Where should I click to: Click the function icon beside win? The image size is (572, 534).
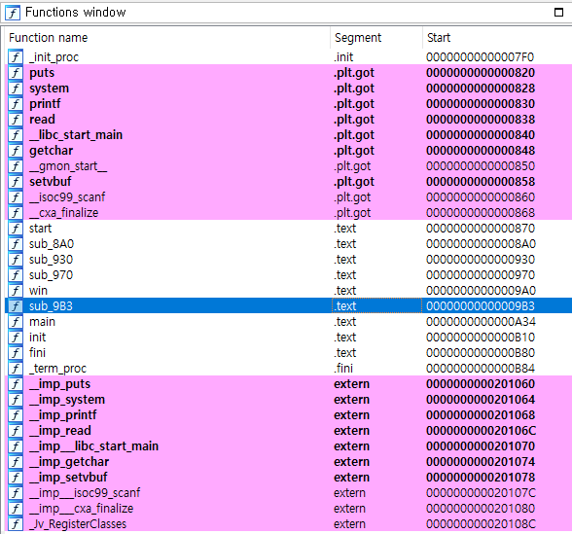point(16,291)
